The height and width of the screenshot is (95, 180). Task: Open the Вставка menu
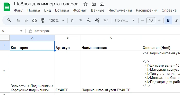pyautogui.click(x=62, y=10)
